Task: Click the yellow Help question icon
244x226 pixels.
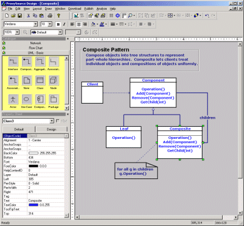Action: 59,16
